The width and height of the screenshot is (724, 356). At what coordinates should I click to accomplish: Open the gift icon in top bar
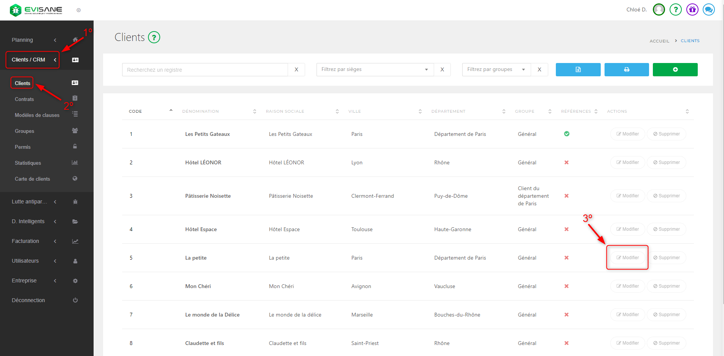pyautogui.click(x=692, y=9)
